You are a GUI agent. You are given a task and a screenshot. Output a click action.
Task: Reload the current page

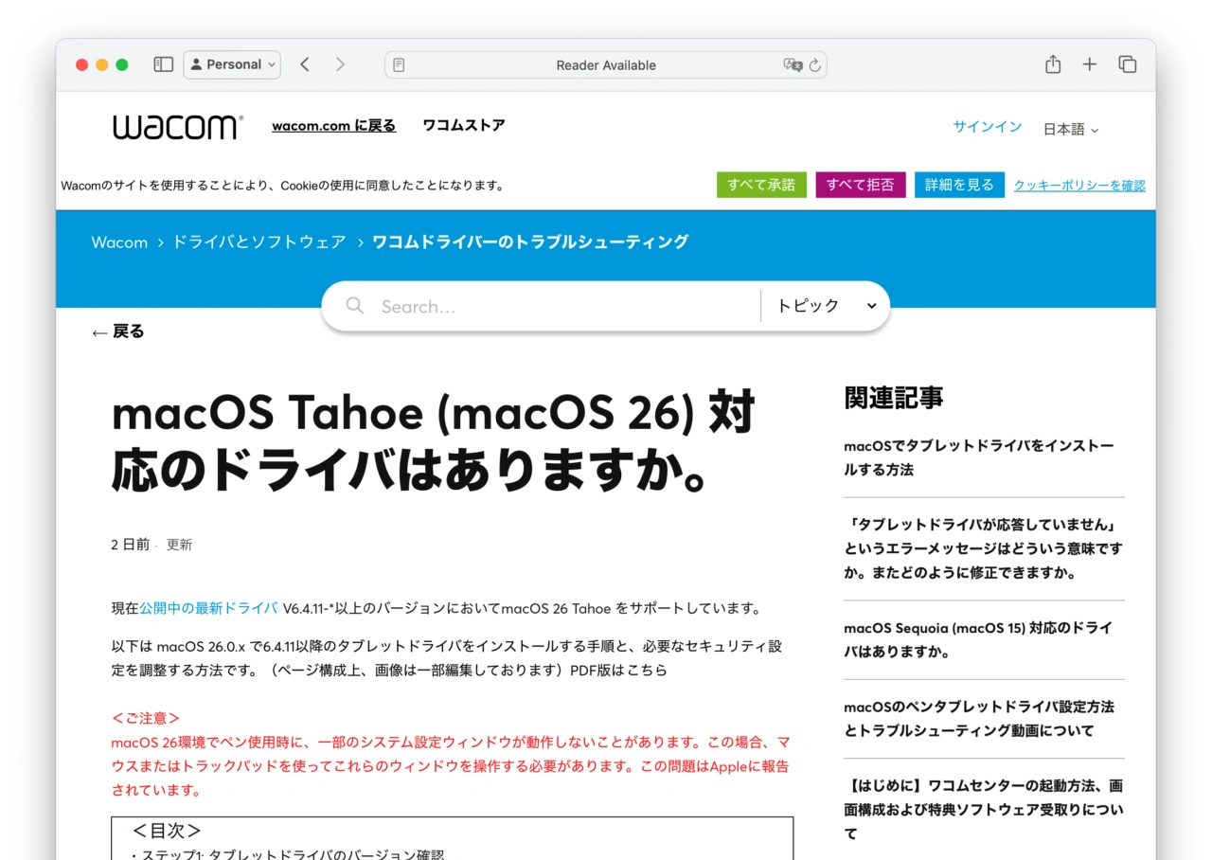click(814, 65)
